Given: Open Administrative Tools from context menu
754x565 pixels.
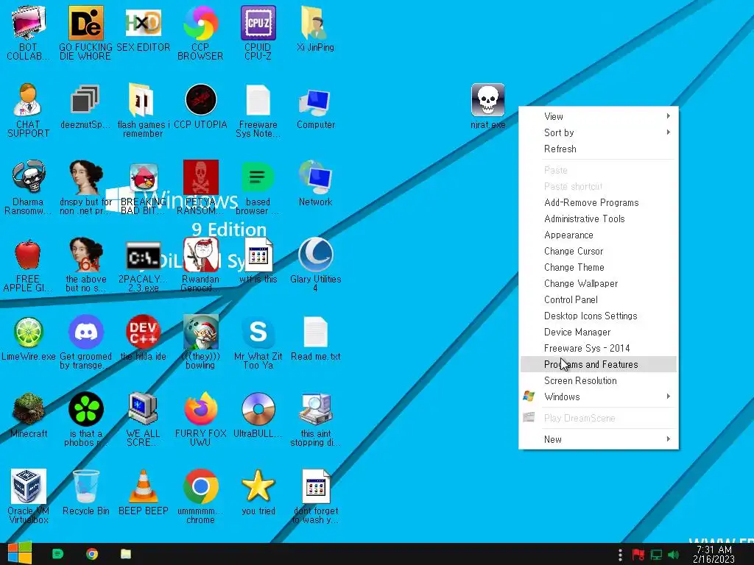Looking at the screenshot, I should point(598,219).
